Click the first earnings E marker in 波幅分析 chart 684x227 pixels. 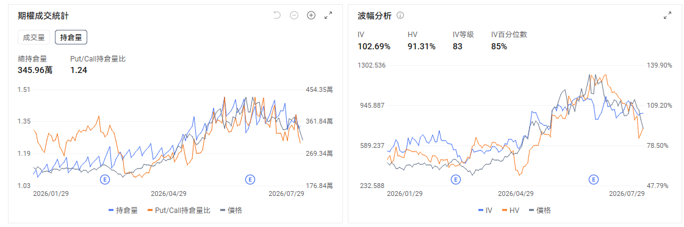pos(455,179)
